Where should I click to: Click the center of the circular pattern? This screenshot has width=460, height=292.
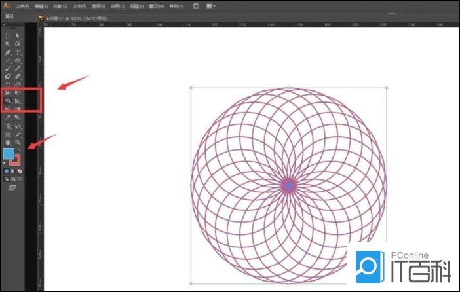pyautogui.click(x=288, y=186)
